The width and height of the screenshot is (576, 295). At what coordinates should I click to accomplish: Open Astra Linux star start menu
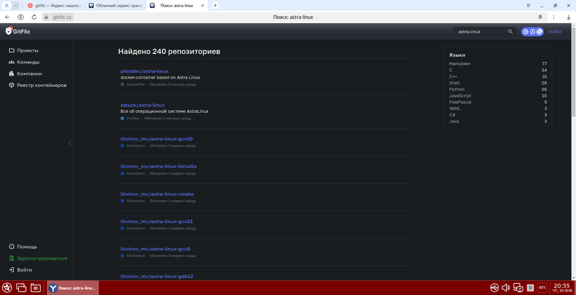pyautogui.click(x=7, y=288)
